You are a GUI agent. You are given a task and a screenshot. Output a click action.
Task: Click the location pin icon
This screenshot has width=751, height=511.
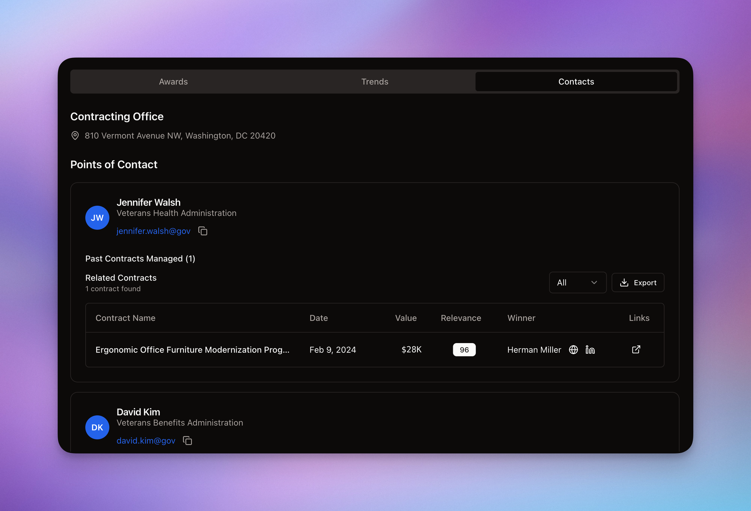75,136
